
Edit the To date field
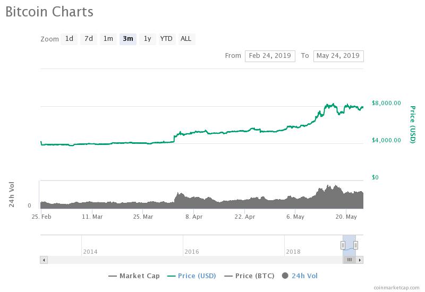coord(338,56)
